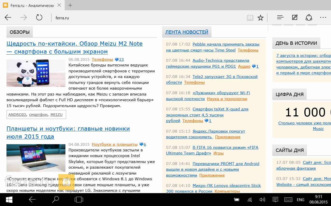Open Task View in the taskbar
This screenshot has height=206, width=331.
tap(79, 200)
